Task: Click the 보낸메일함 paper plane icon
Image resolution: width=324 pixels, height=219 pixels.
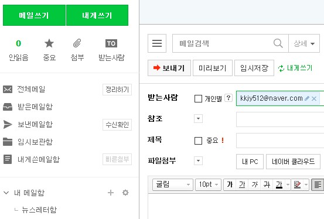Action: pos(8,124)
